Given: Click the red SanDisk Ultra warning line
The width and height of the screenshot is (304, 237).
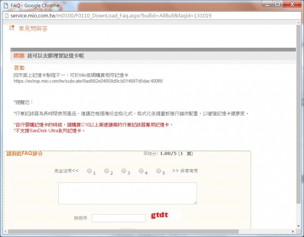Looking at the screenshot, I should point(49,131).
